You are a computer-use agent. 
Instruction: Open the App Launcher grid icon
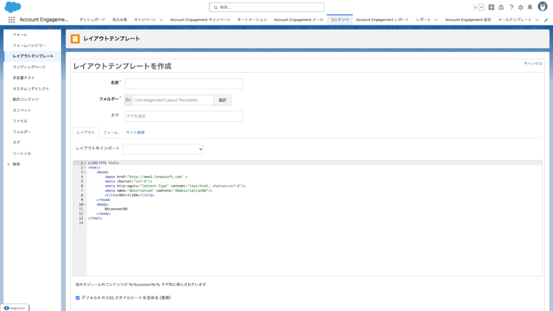point(11,19)
